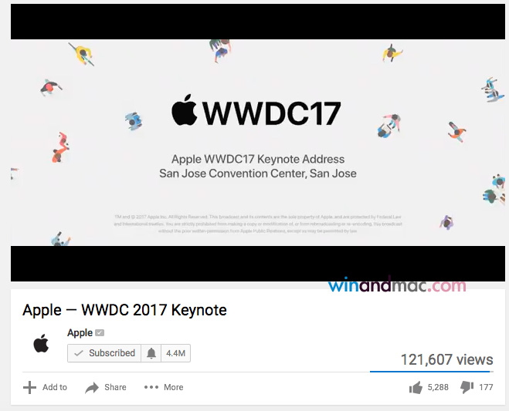Viewport: 509px width, 411px height.
Task: Open the Add to playlist label
Action: point(55,387)
